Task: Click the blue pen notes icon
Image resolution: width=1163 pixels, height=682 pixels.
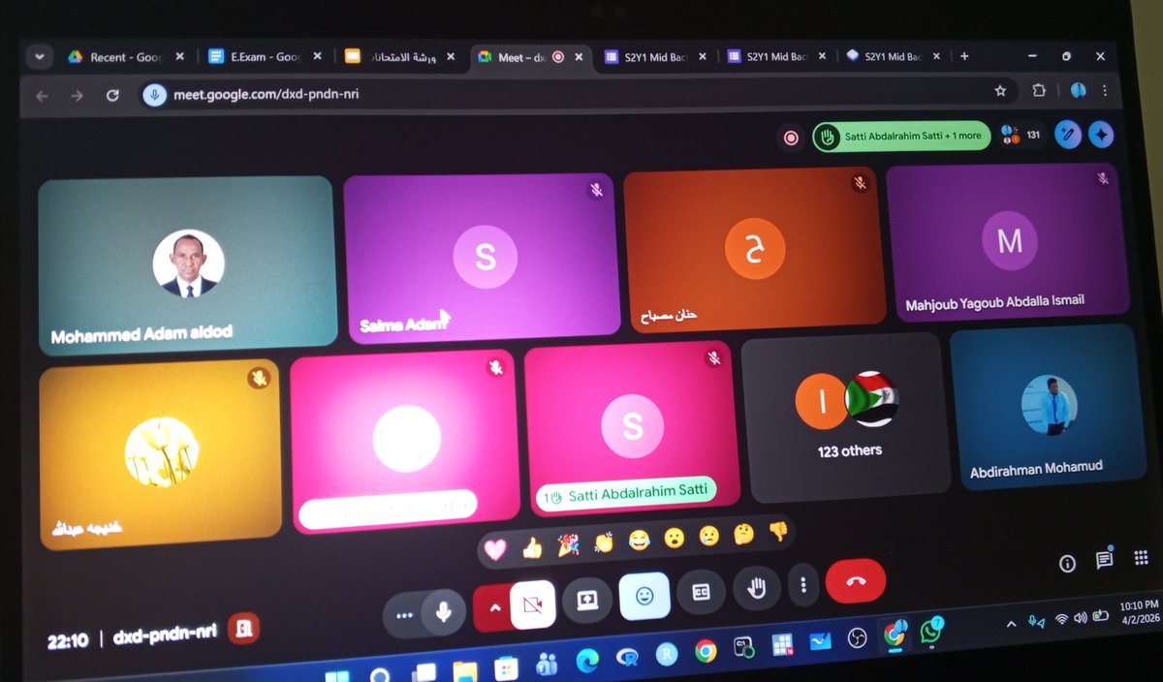Action: pos(1068,134)
